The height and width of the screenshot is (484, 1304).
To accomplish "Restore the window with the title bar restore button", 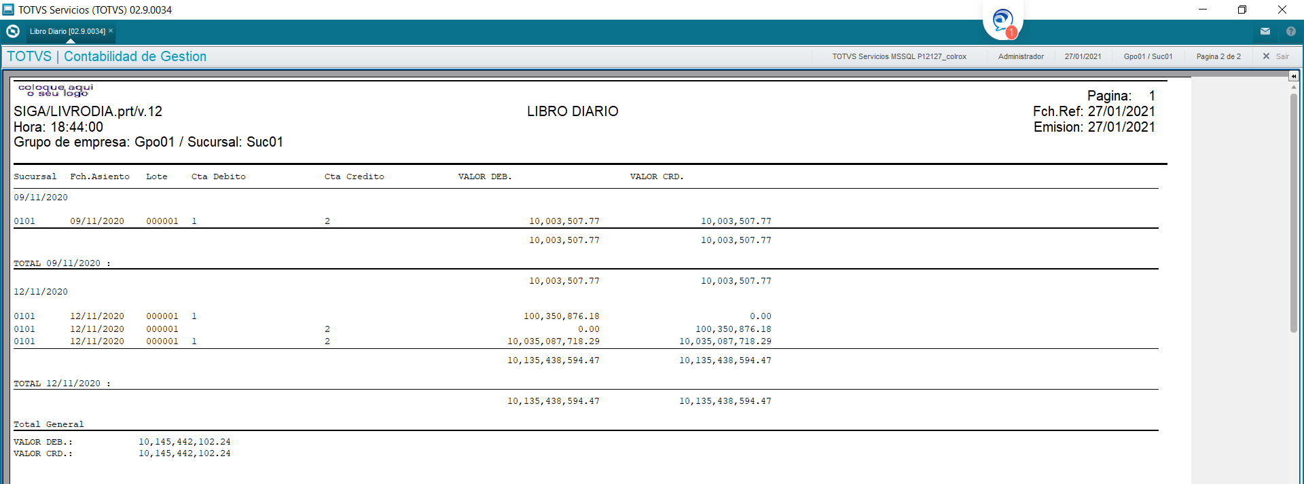I will pos(1242,10).
